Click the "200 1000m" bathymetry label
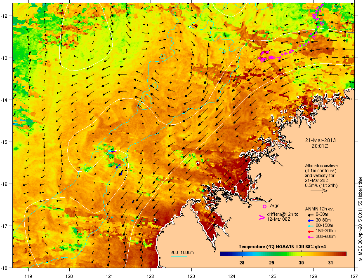Image resolution: width=363 pixels, height=280 pixels. click(182, 252)
